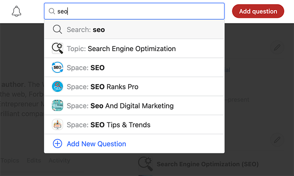Click the SEO Ranks Pro space icon
Image resolution: width=294 pixels, height=176 pixels.
58,87
